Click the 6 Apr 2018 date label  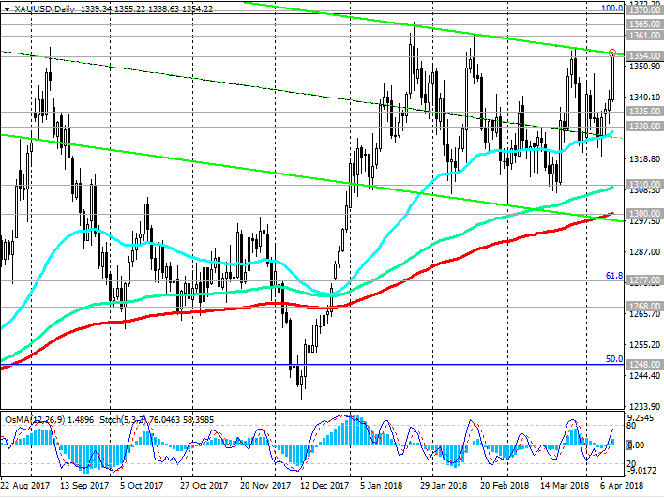coord(622,485)
